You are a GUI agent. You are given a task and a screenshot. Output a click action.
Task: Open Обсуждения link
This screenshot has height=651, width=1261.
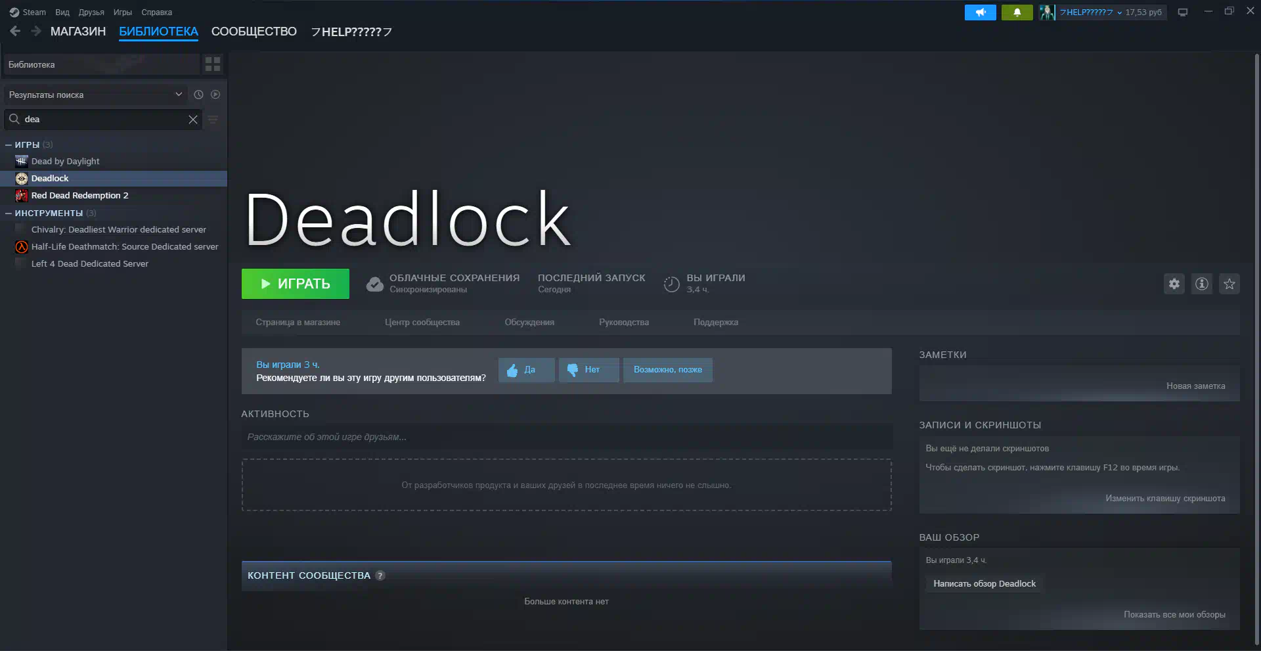coord(529,323)
